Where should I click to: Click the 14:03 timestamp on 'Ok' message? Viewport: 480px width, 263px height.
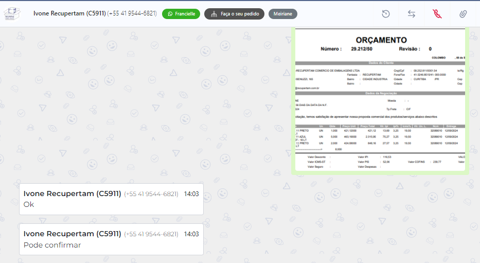coord(191,194)
